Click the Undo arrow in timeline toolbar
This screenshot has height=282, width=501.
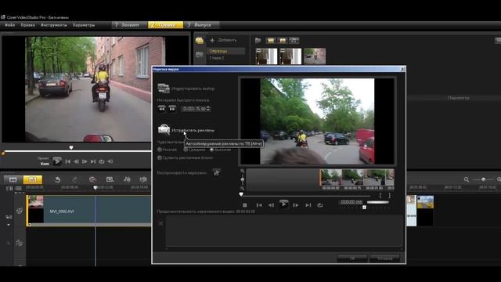tap(57, 179)
